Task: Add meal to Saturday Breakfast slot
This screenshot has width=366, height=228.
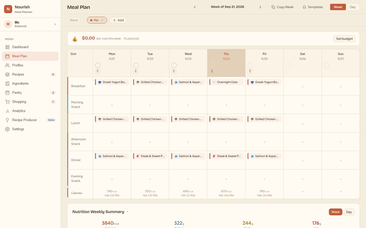Action: tap(302, 87)
